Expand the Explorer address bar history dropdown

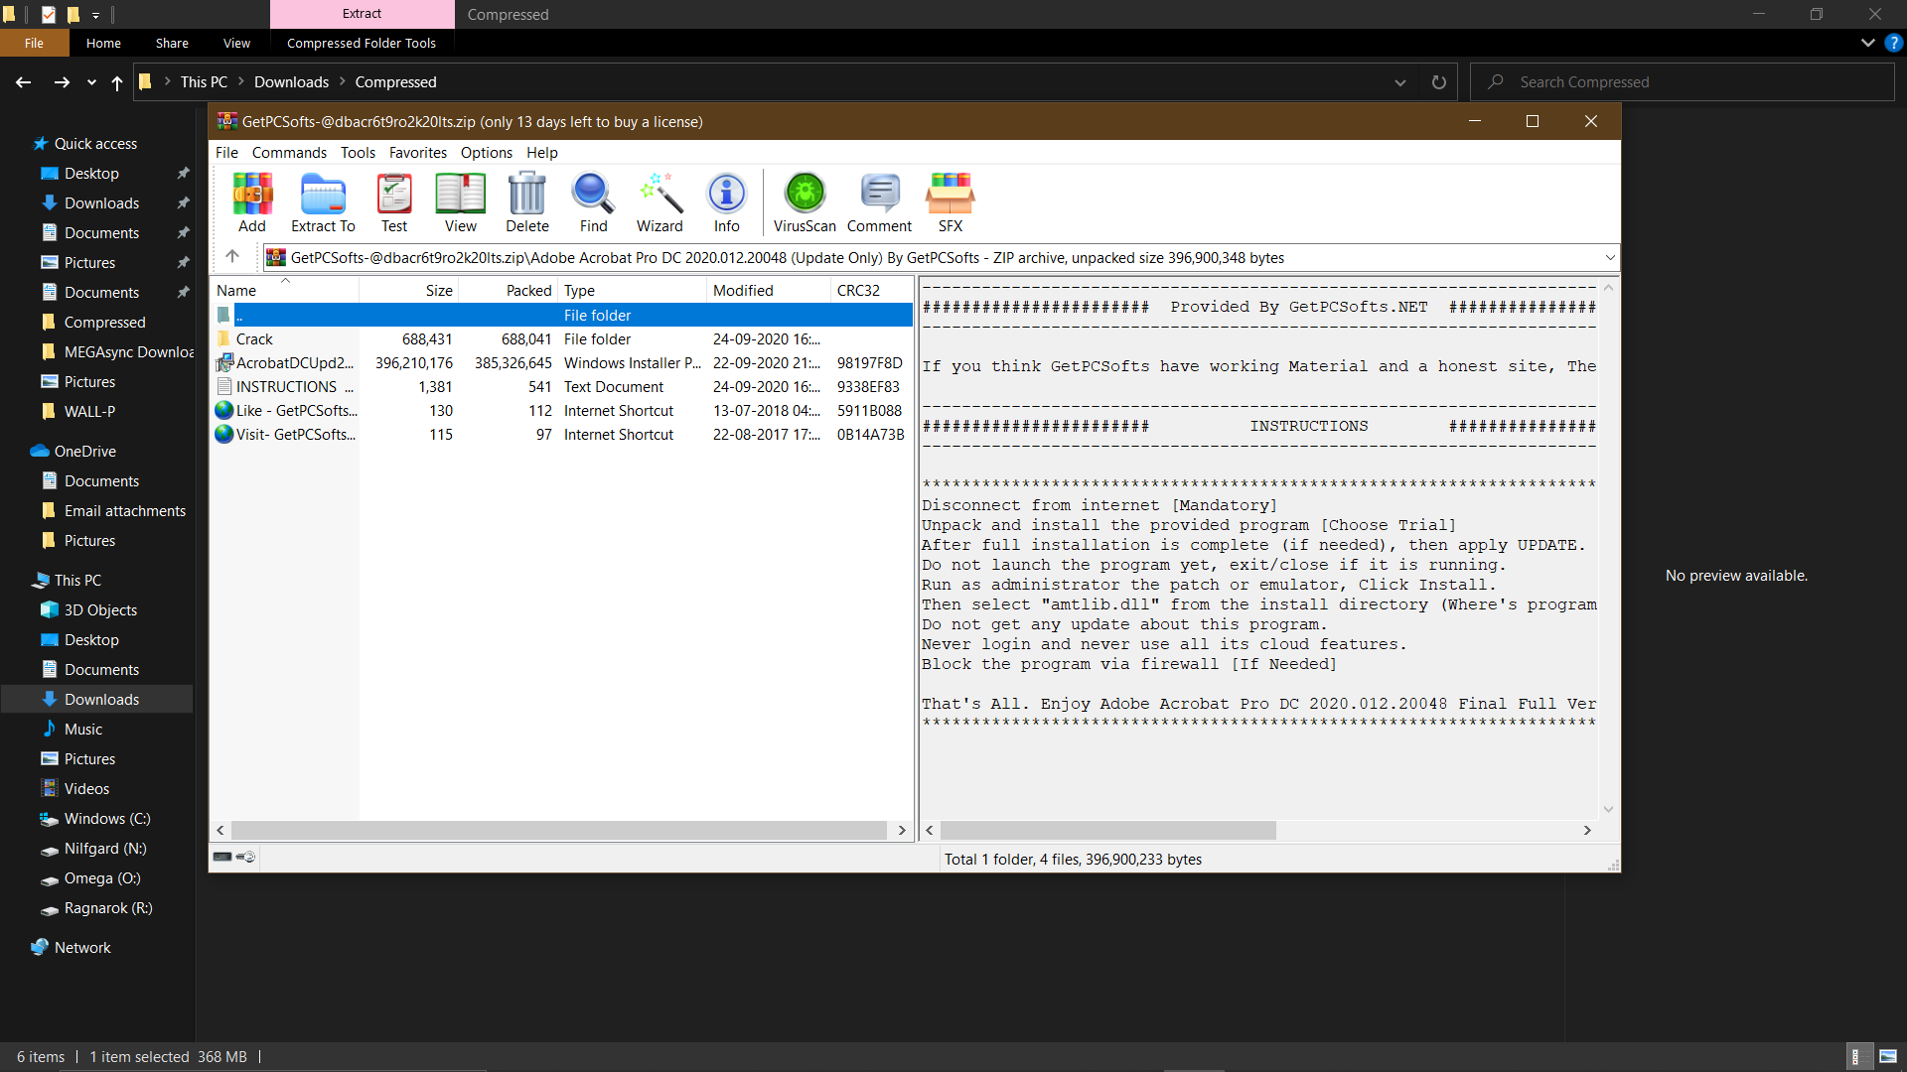point(1400,82)
